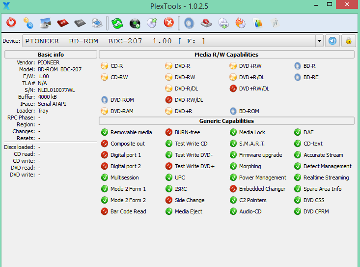Click the Basic info panel header

[51, 55]
